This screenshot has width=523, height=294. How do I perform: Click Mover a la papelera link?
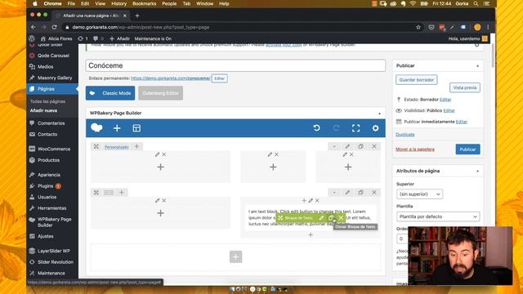coord(415,149)
